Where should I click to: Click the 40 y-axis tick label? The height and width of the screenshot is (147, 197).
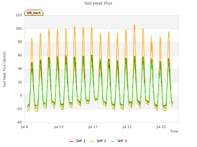pyautogui.click(x=20, y=69)
